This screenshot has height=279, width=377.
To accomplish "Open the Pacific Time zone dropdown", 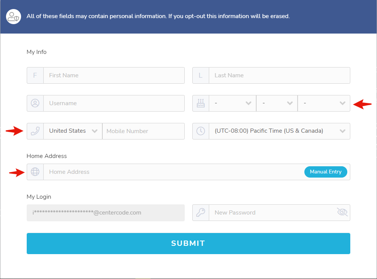I will pos(280,131).
